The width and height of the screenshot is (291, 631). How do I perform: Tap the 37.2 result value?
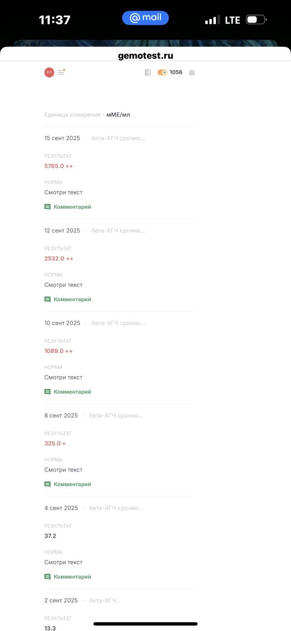50,536
